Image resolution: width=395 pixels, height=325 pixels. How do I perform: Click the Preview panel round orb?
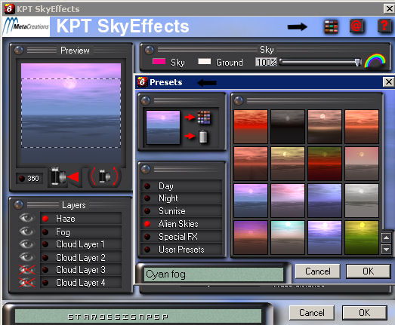tap(19, 51)
